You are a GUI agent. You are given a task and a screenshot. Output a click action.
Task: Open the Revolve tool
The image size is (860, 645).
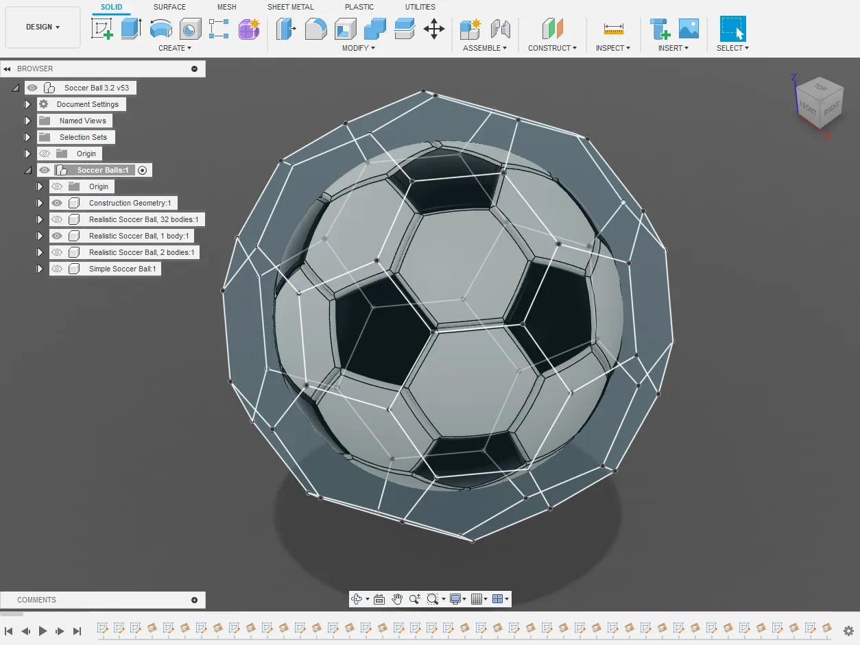(160, 29)
